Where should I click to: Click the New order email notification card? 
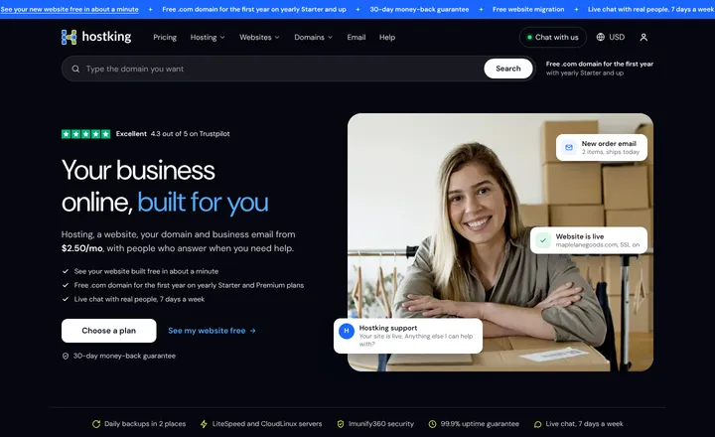pos(602,147)
